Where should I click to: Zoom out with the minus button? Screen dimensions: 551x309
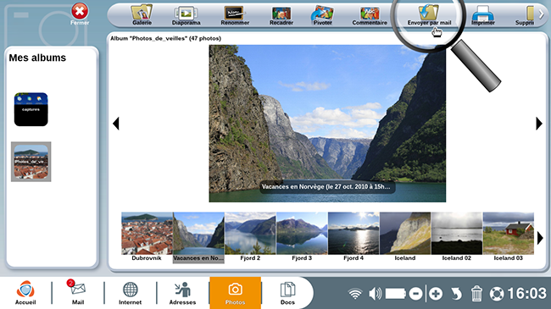point(415,294)
